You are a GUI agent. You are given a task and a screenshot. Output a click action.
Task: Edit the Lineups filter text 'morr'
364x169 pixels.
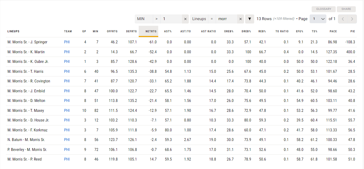[226, 19]
